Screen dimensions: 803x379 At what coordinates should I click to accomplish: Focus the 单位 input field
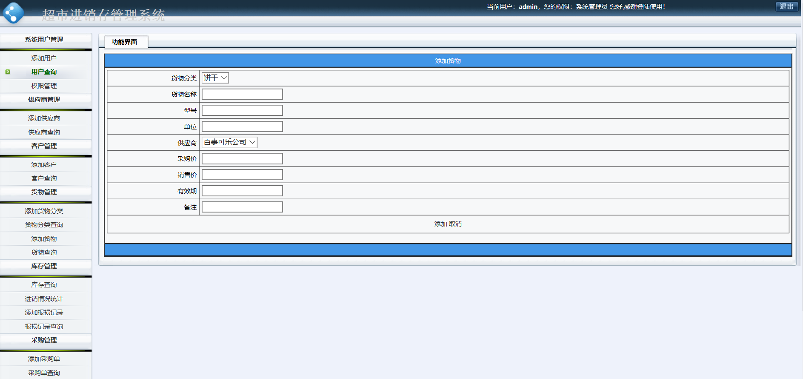pos(242,126)
